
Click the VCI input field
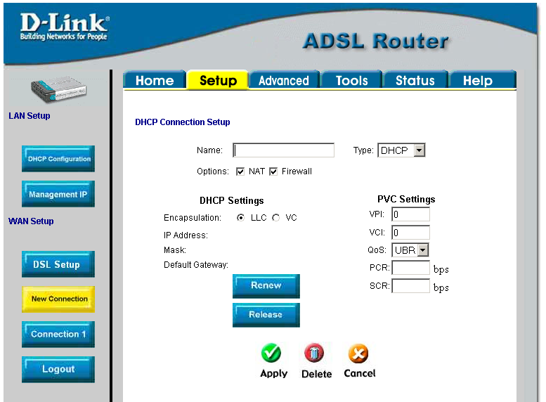(x=410, y=233)
